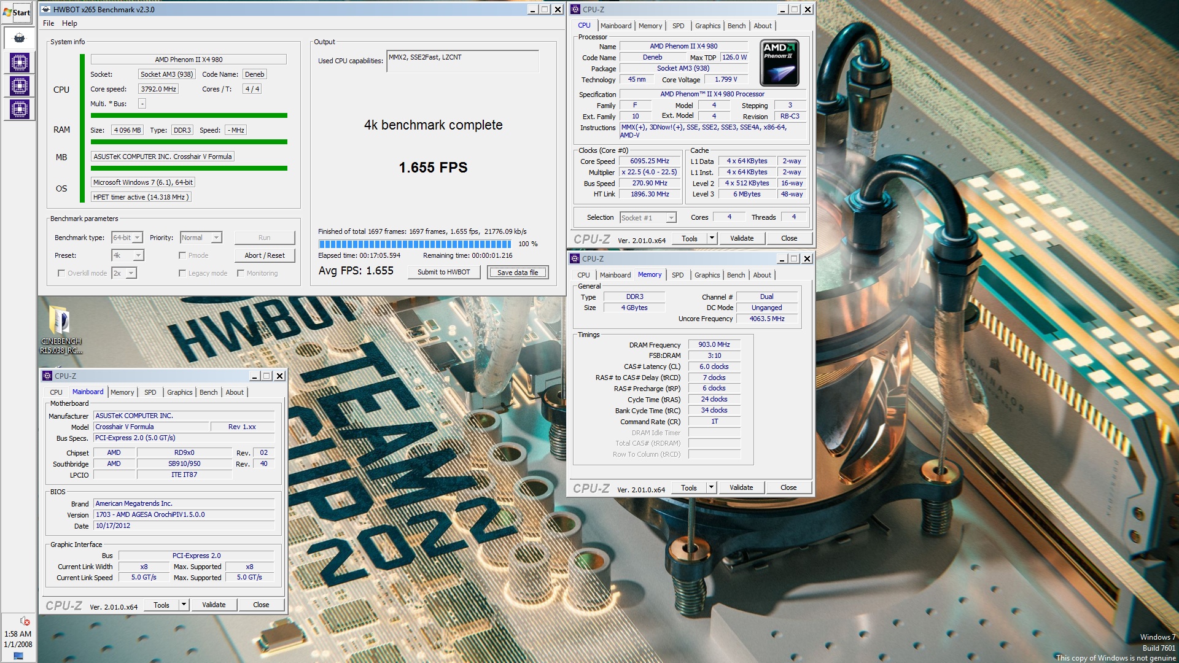Click CAS# Latency 6.0 clocks value
The width and height of the screenshot is (1179, 663).
pyautogui.click(x=714, y=367)
